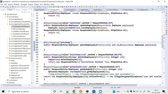Viewport: 168px width, 94px height.
Task: Click the New file toolbar icon
Action: tap(2, 7)
